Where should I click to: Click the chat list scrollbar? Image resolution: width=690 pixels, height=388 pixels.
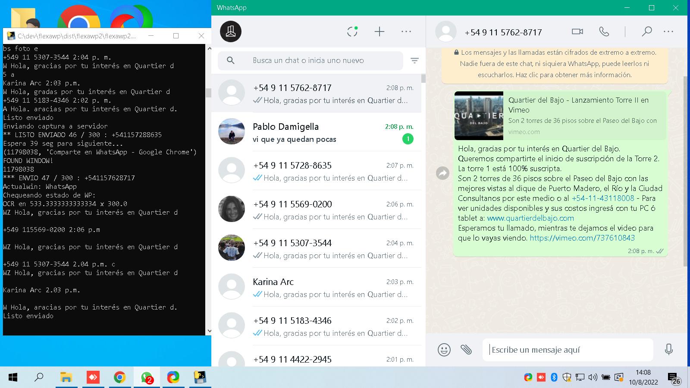pos(423,78)
